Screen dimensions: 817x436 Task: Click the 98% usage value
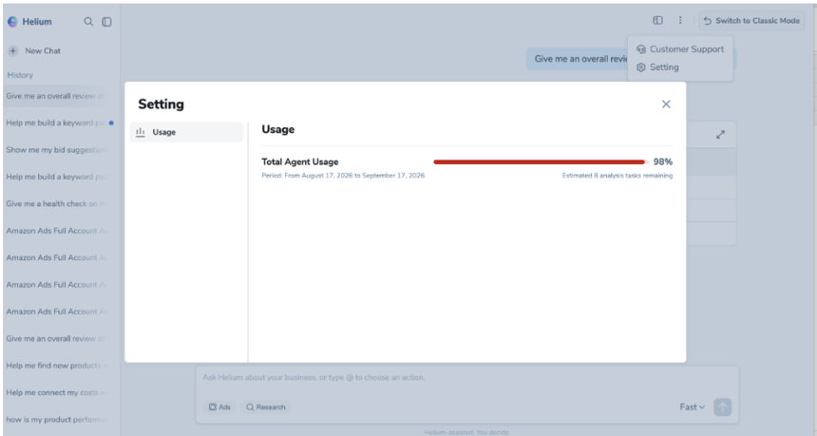[663, 162]
